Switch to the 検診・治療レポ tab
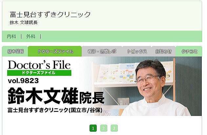Screen dimensions: 207x135 [102, 51]
